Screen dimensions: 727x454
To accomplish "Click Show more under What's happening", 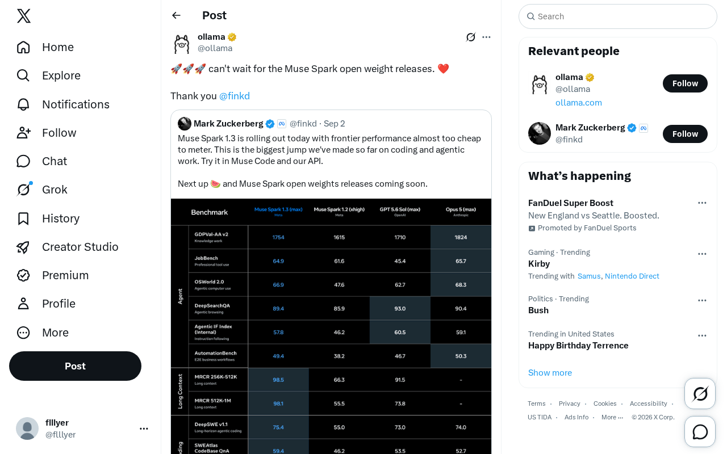I will click(x=550, y=373).
